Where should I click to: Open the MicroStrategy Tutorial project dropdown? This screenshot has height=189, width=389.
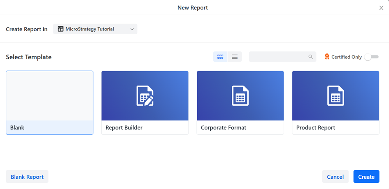point(95,29)
